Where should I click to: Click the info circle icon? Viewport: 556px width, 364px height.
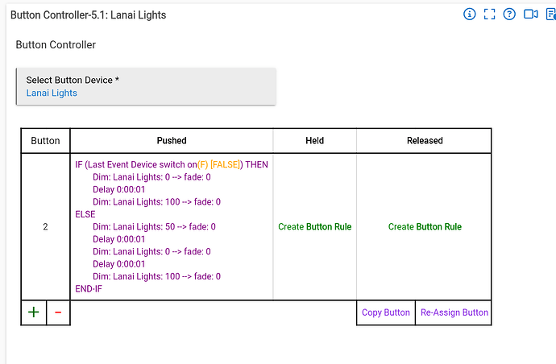click(470, 14)
